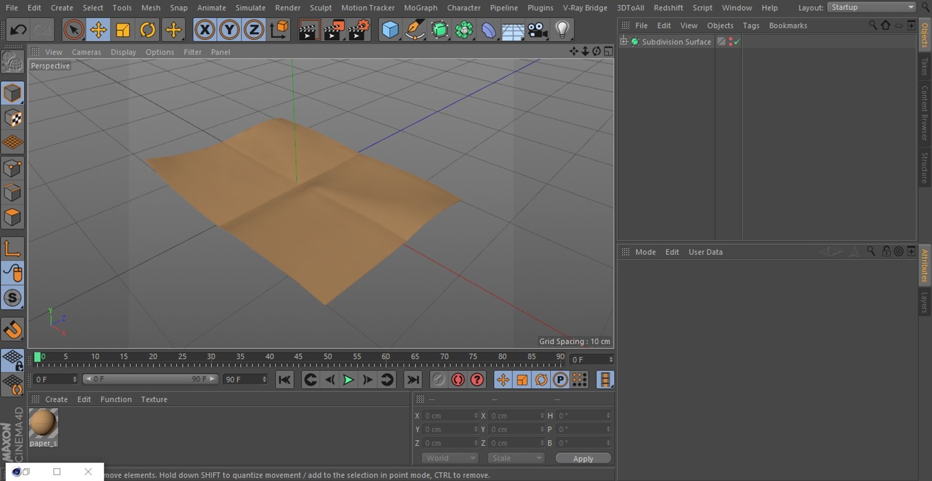Viewport: 932px width, 481px height.
Task: Add a Camera object
Action: (538, 30)
